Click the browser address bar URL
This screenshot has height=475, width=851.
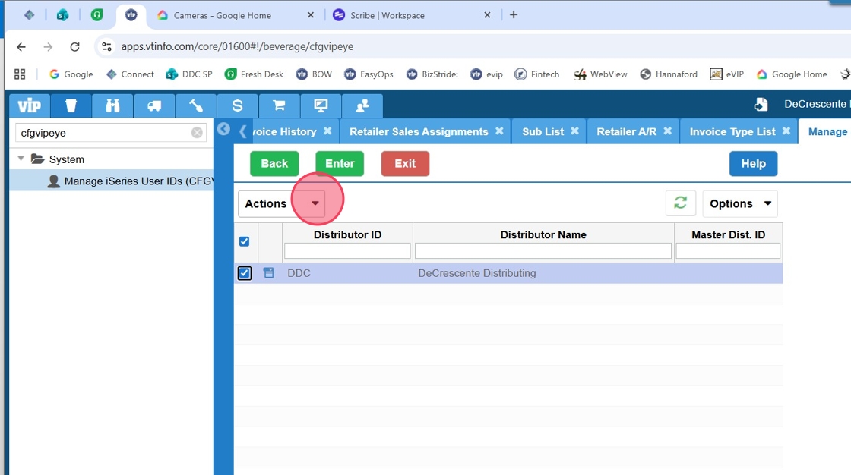click(x=237, y=46)
